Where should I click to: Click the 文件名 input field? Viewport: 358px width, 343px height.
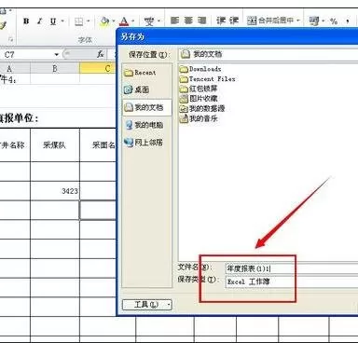(x=292, y=268)
